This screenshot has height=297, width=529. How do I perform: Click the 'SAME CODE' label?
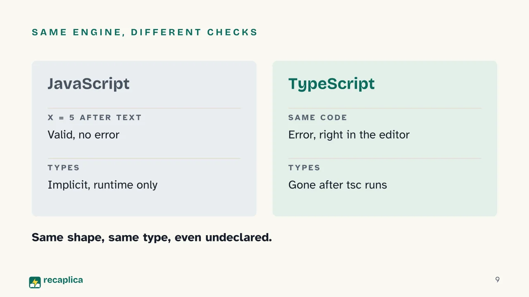point(318,118)
